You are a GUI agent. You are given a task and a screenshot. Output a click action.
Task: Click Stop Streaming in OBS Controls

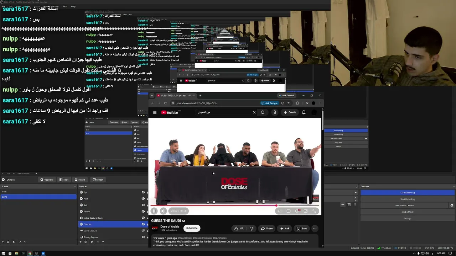(x=408, y=193)
